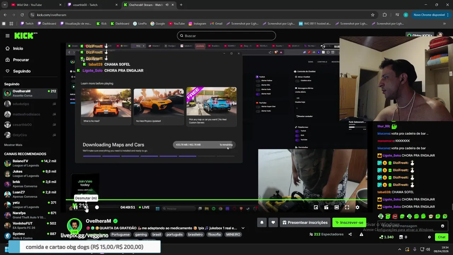Click the heart follow button
This screenshot has height=255, width=453.
tap(273, 222)
